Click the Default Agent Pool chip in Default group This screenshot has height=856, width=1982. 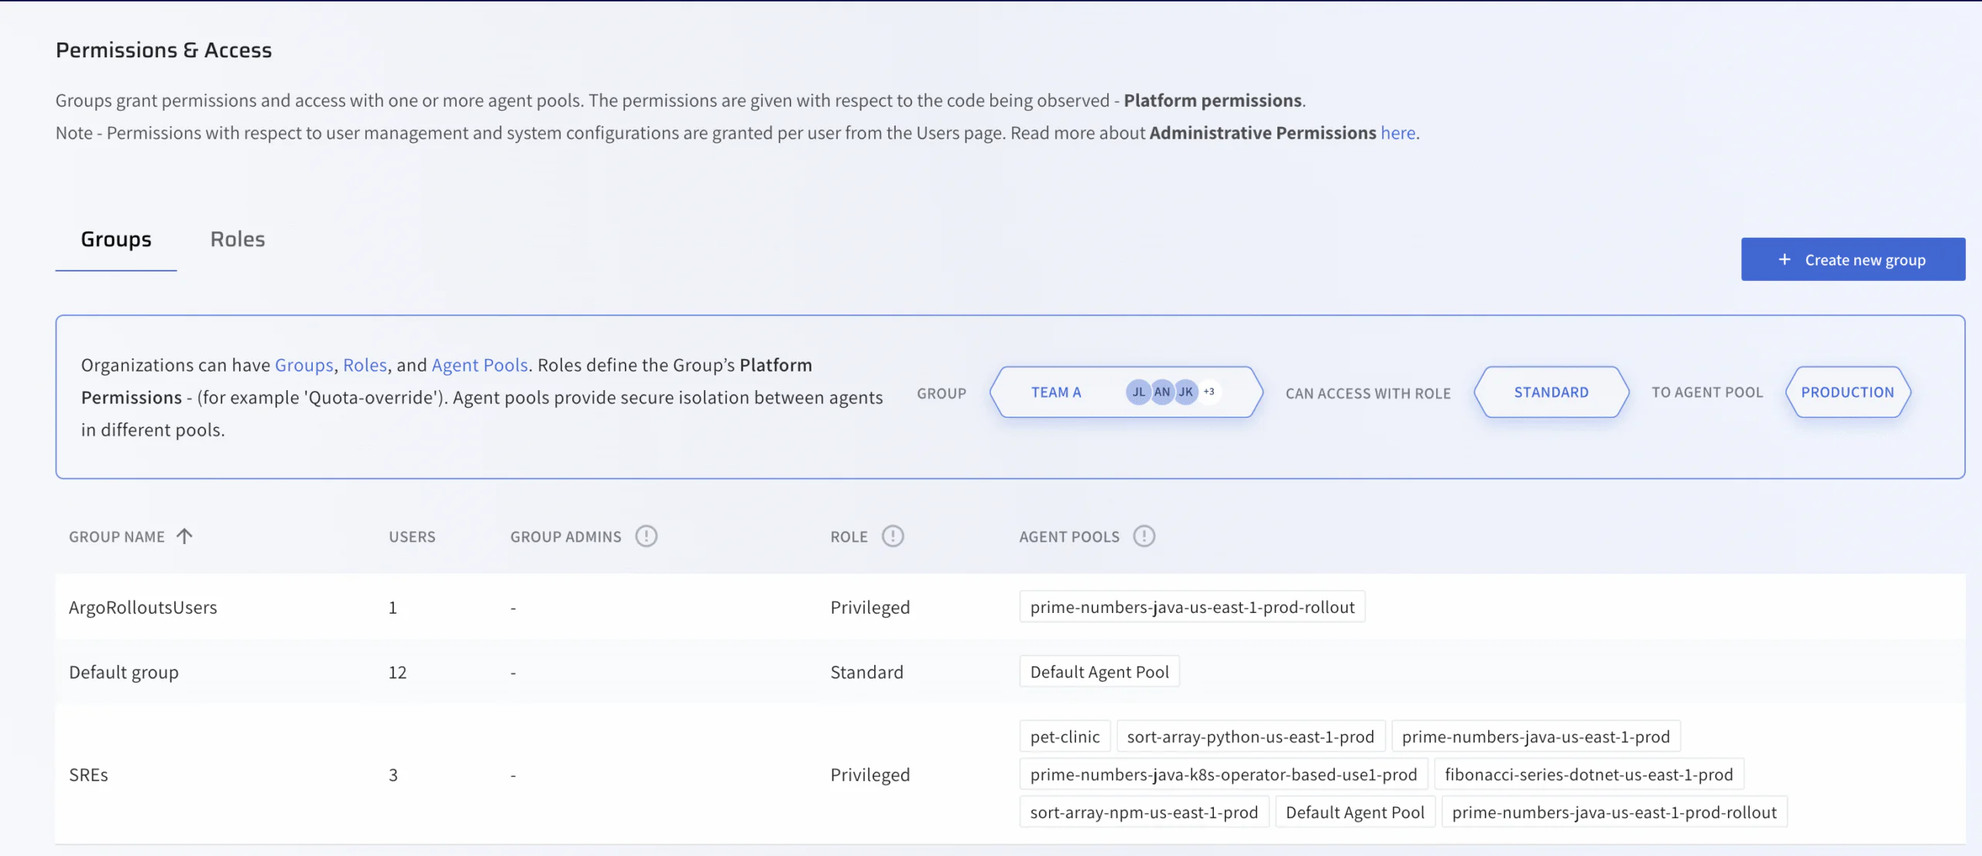click(1099, 671)
